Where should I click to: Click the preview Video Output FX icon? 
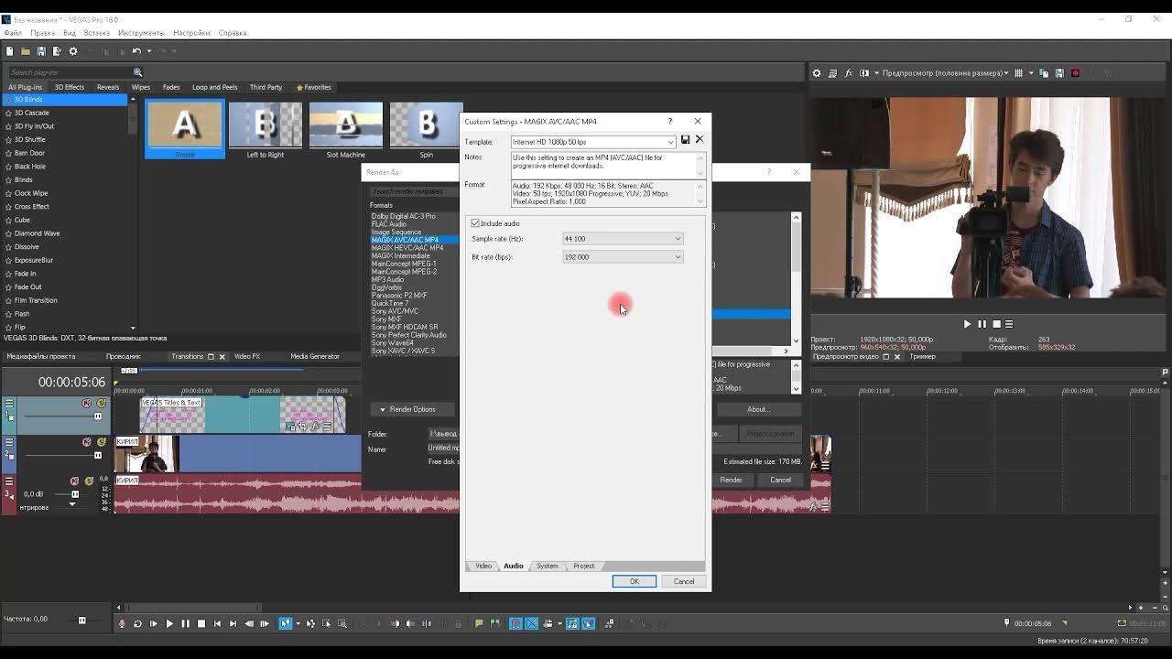(x=849, y=73)
